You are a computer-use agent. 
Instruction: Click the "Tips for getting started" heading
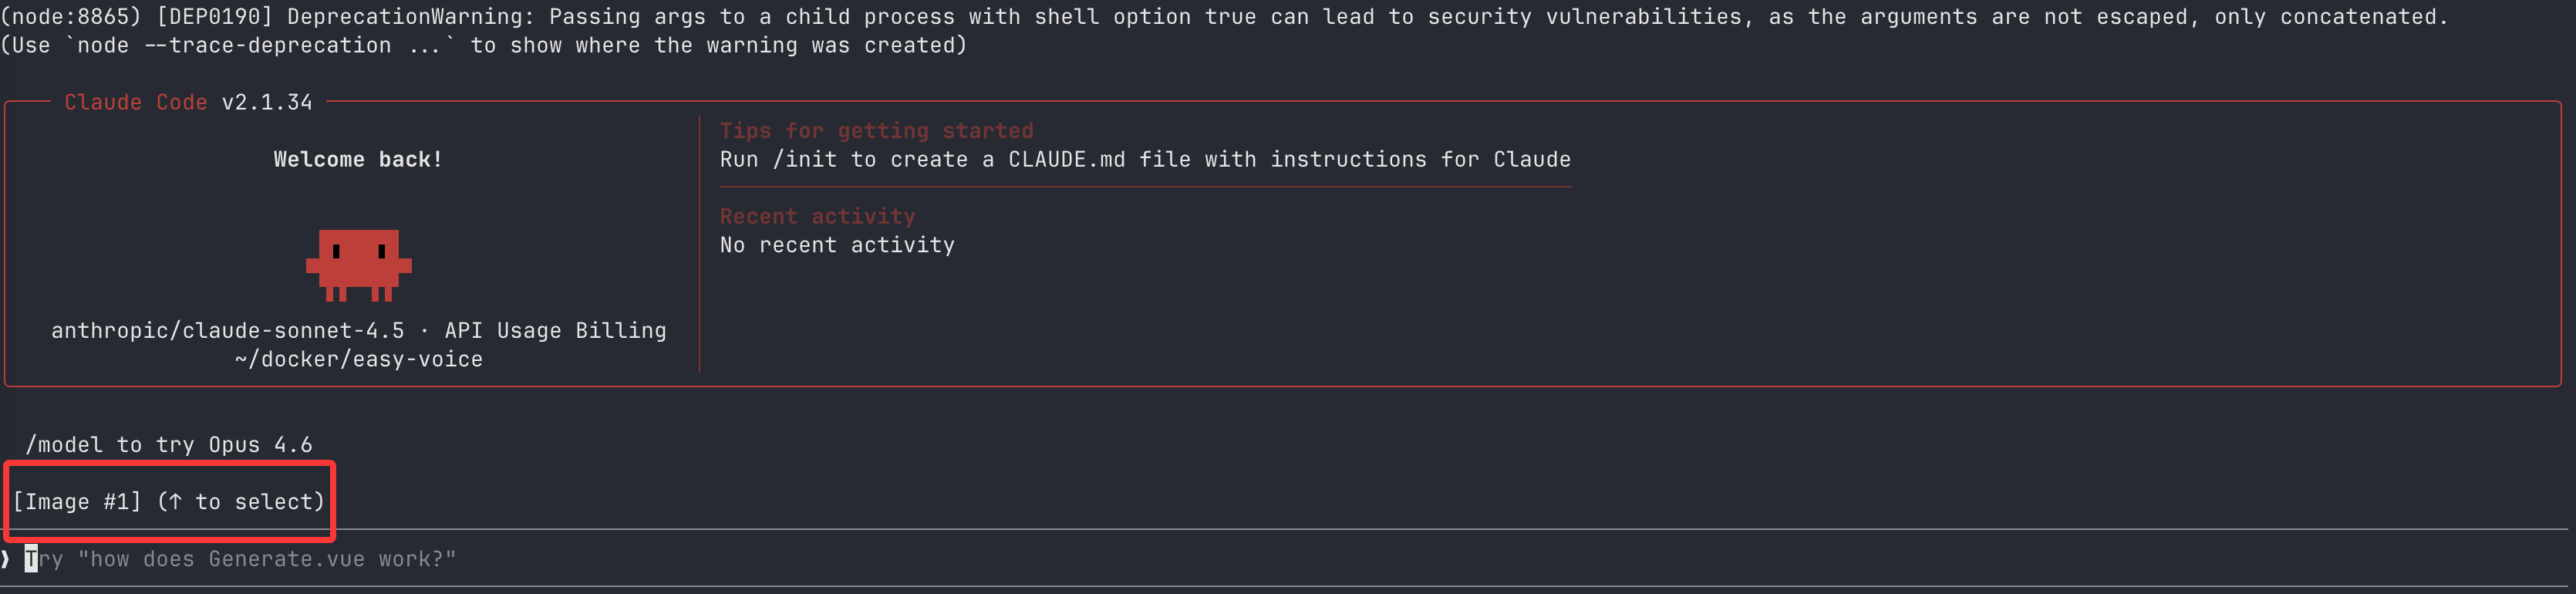(x=876, y=131)
